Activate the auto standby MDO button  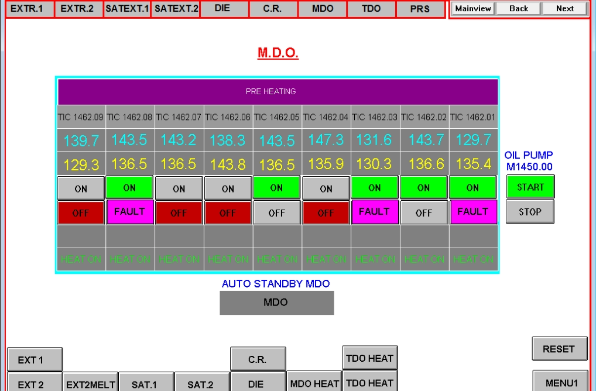(x=276, y=303)
